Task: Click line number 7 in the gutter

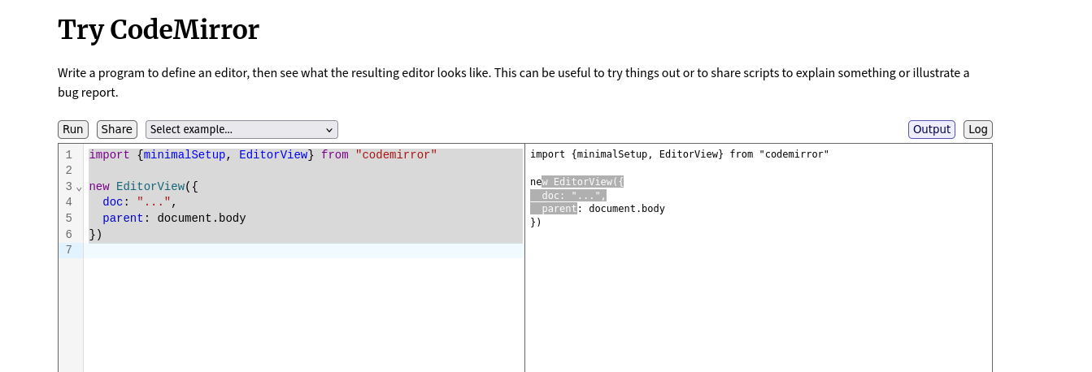Action: coord(69,250)
